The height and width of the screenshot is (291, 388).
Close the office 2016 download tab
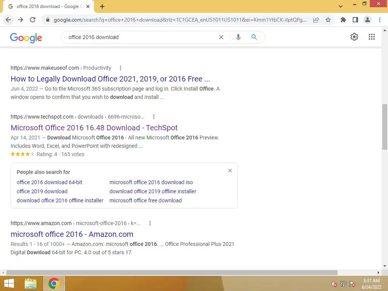pyautogui.click(x=88, y=6)
